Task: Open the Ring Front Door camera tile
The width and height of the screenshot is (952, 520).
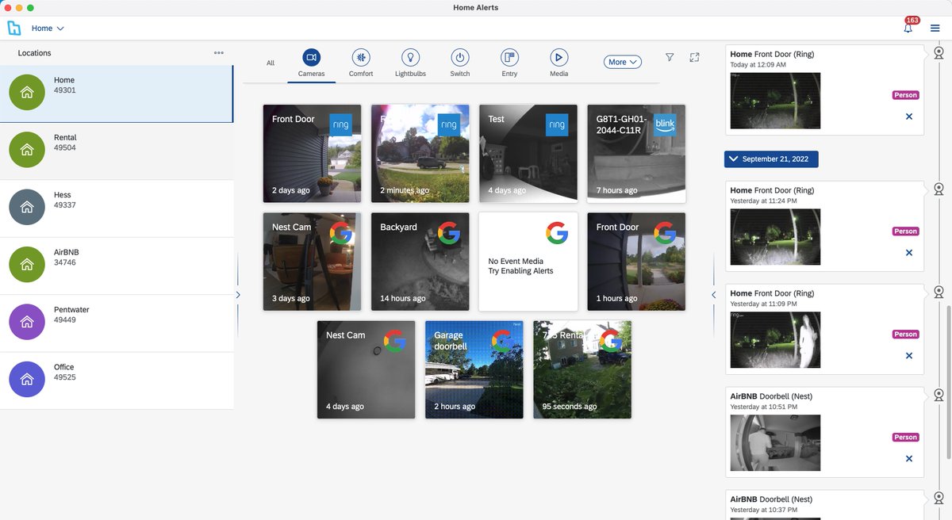Action: coord(312,153)
